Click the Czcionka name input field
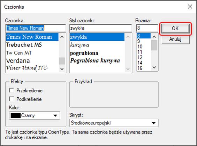This screenshot has width=197, height=146. [x=36, y=28]
